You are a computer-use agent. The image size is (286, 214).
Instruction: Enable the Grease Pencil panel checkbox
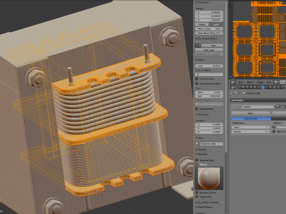tap(200, 39)
